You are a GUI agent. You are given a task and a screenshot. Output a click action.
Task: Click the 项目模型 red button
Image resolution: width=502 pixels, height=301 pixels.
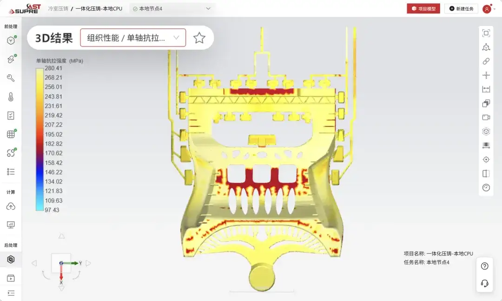(423, 9)
